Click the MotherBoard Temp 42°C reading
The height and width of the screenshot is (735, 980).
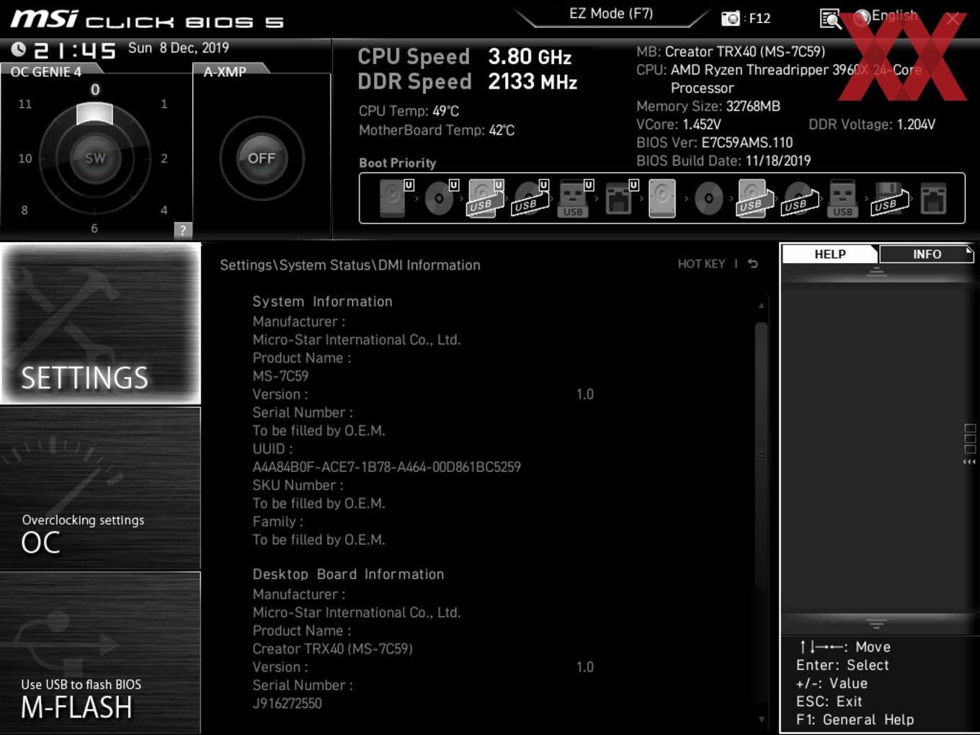click(437, 130)
